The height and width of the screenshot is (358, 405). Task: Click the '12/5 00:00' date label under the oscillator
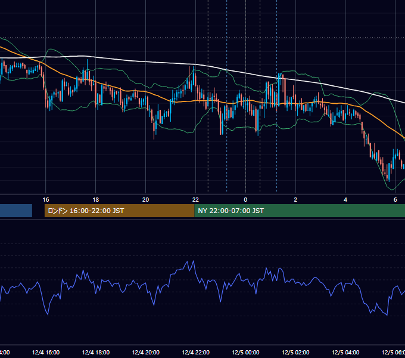click(245, 353)
